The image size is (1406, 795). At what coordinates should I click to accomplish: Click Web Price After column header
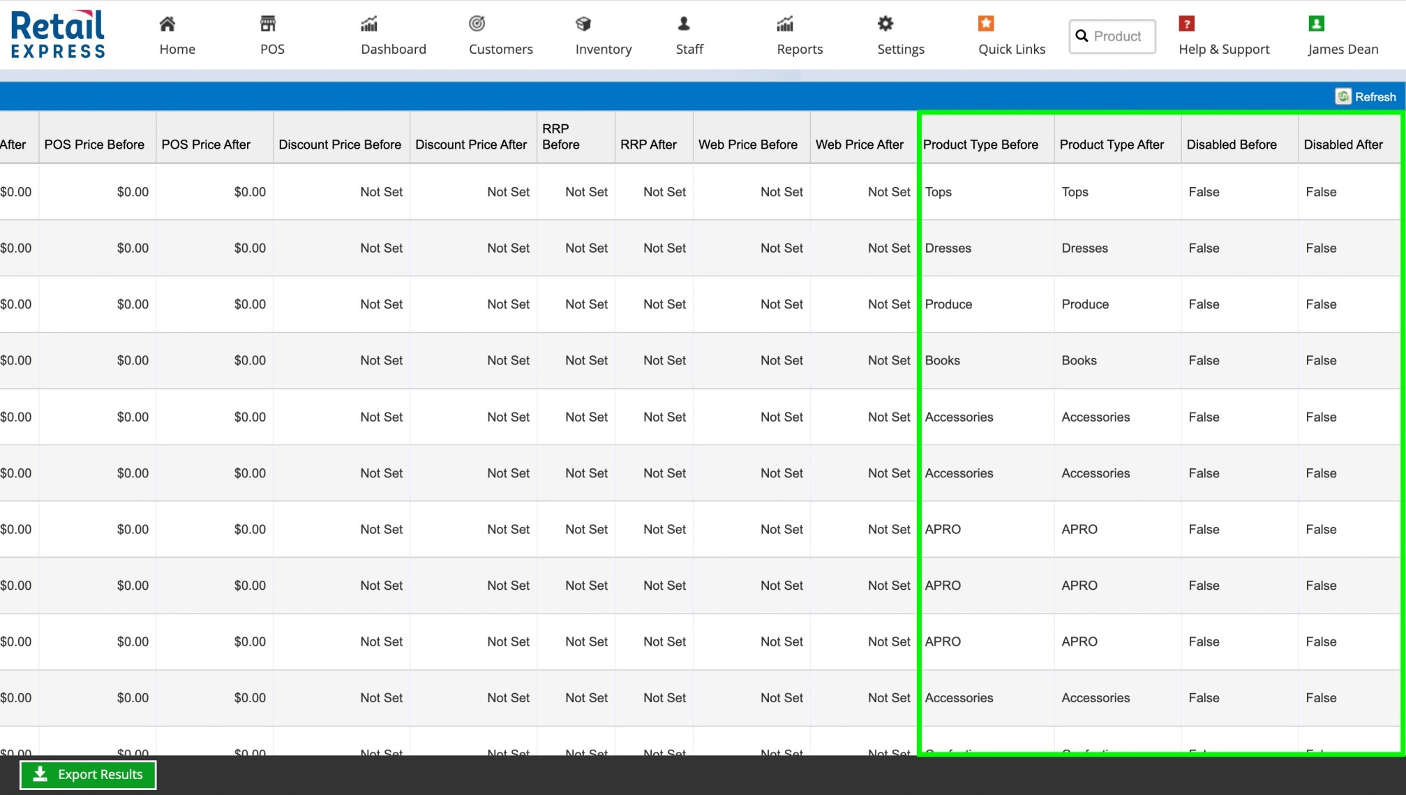[859, 144]
